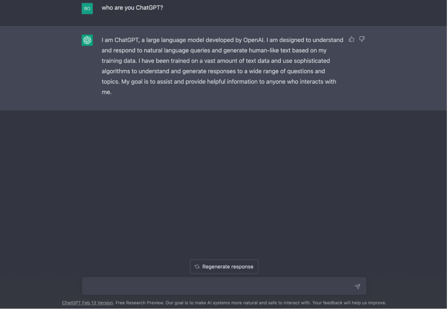Screen dimensions: 448x309
Task: Click the line beginning "and respond to natural language"
Action: click(x=214, y=51)
